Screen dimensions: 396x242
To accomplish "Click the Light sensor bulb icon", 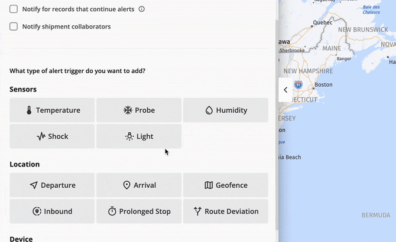I will [x=129, y=136].
